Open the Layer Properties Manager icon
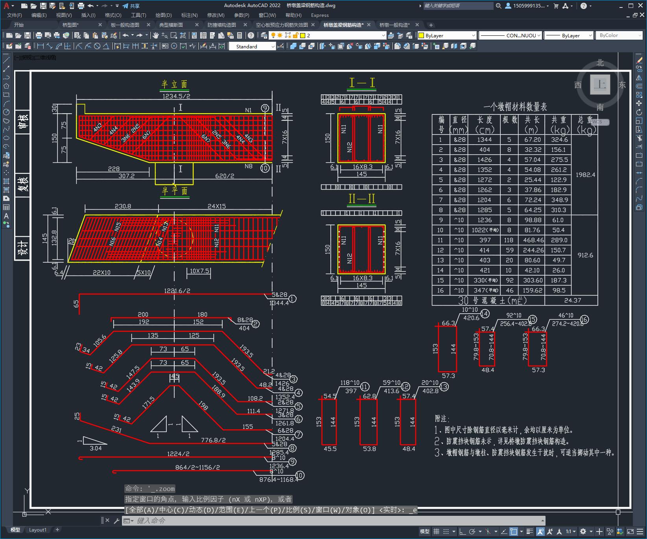 point(264,35)
